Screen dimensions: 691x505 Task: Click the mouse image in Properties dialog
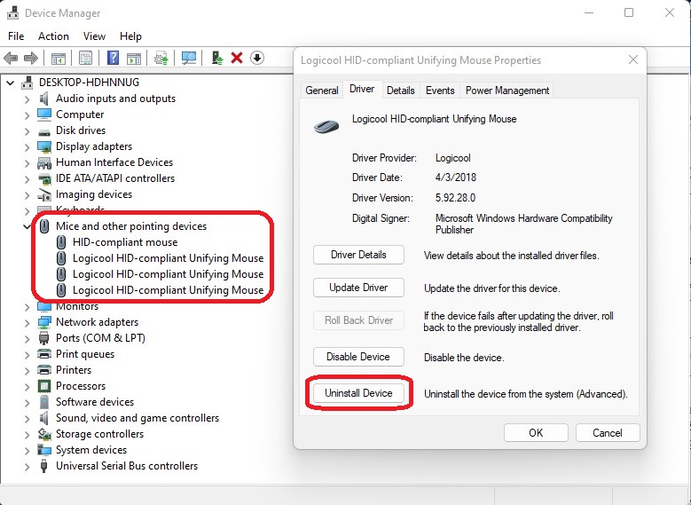click(x=326, y=127)
